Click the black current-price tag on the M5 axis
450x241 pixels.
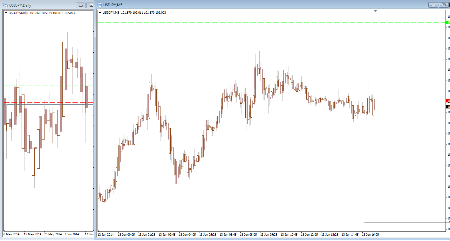(x=448, y=107)
